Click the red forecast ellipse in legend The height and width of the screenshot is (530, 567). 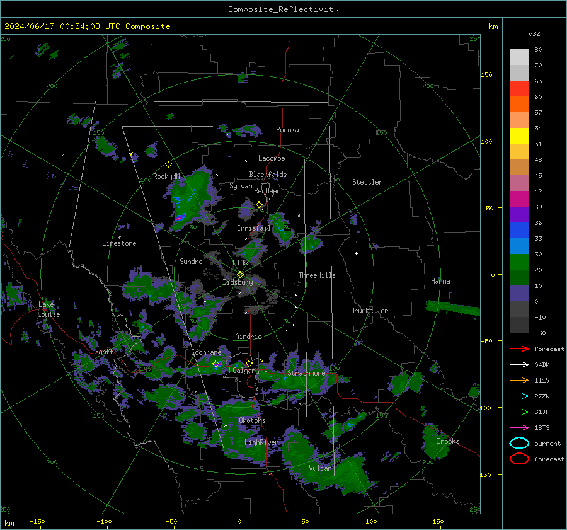pos(519,459)
